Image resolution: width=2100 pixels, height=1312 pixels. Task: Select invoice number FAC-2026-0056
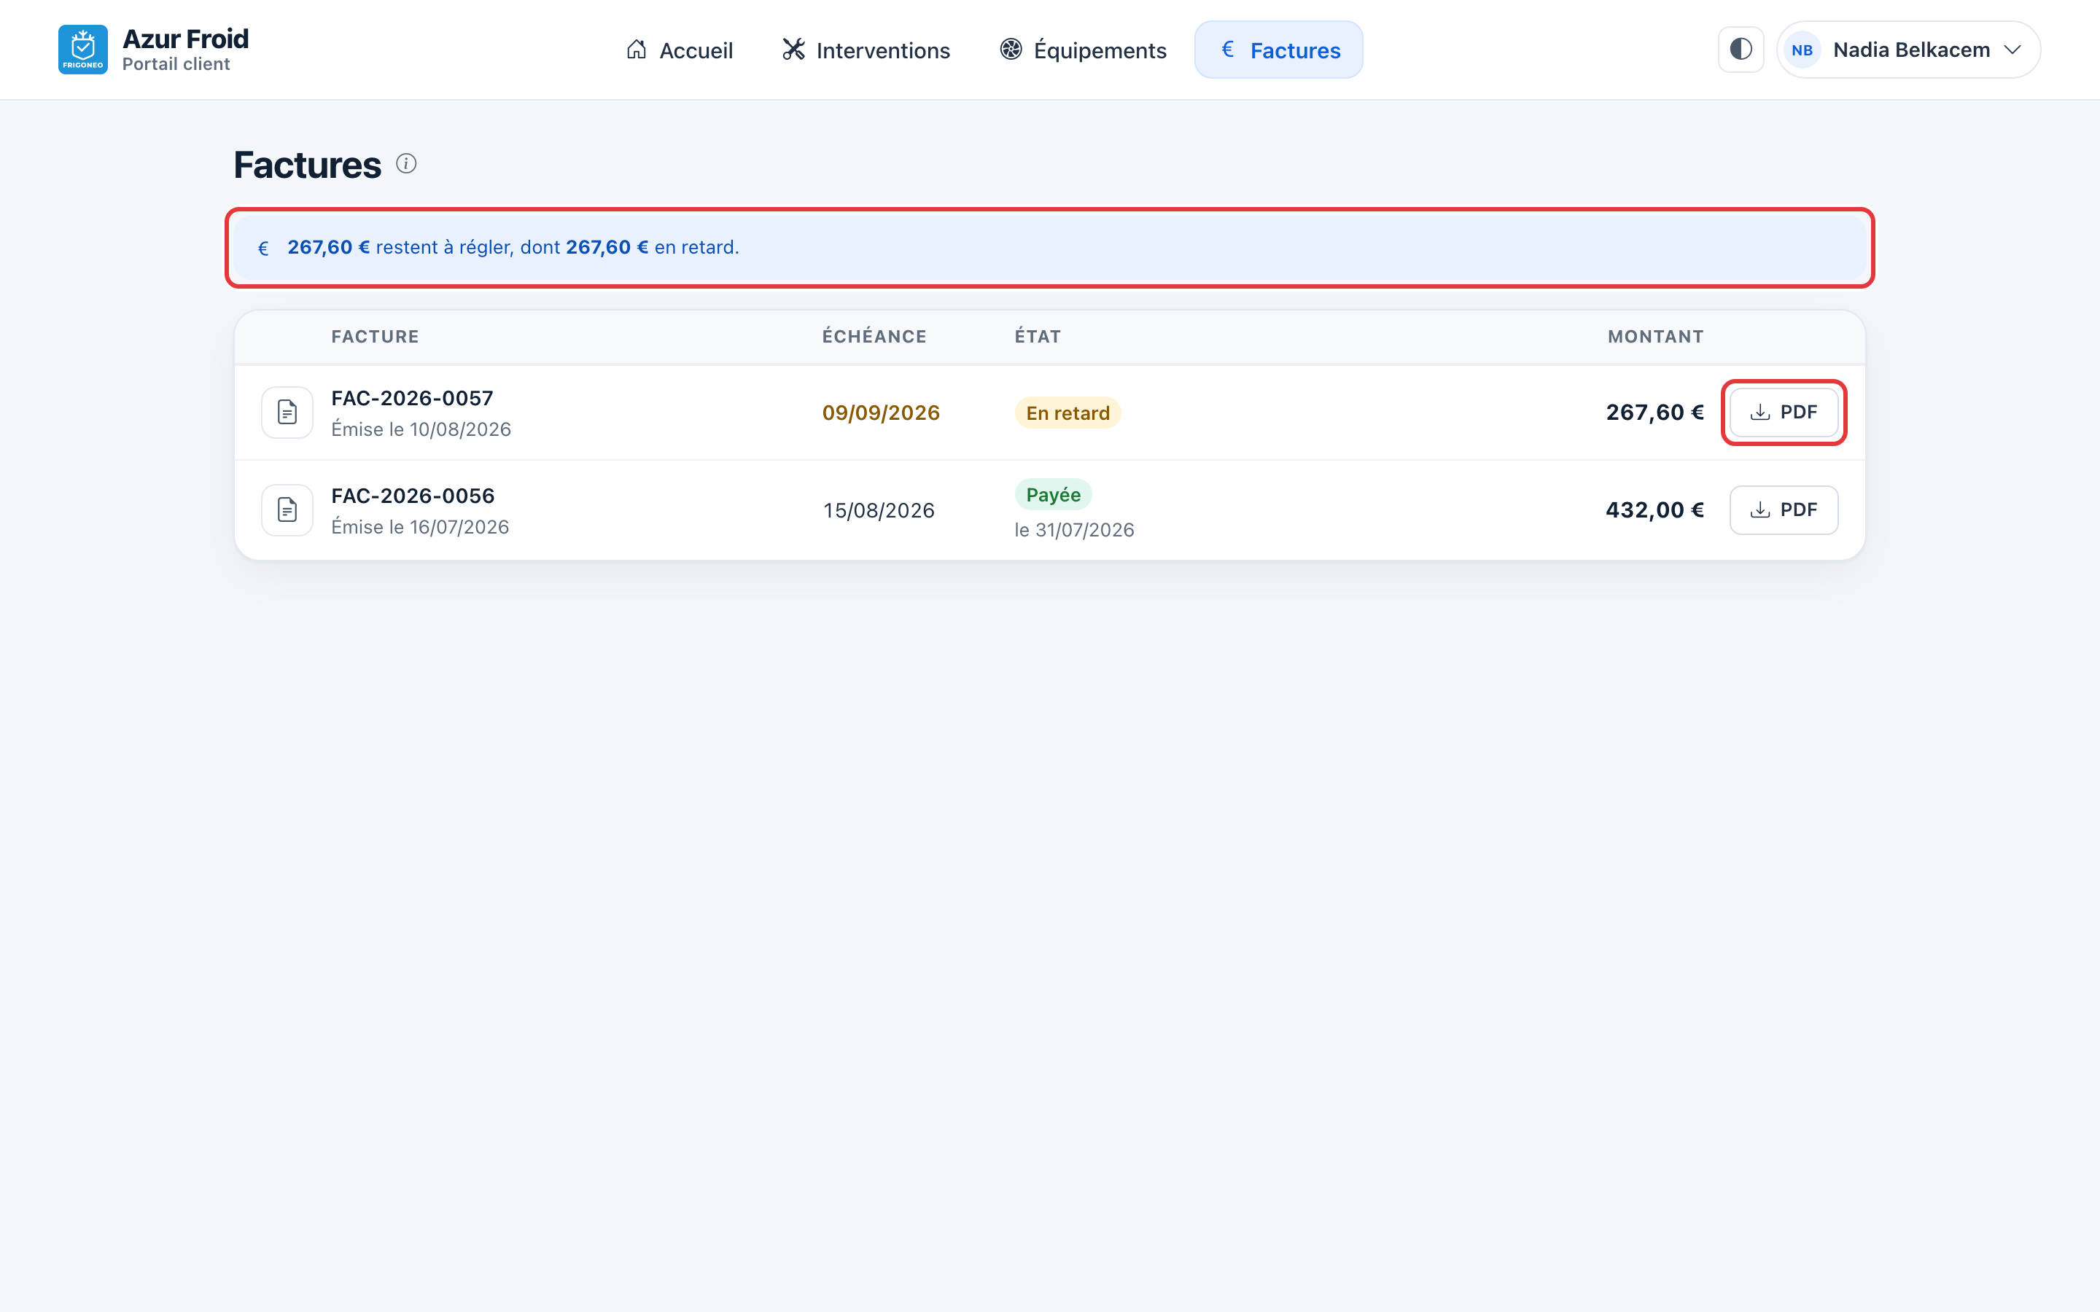pos(413,496)
